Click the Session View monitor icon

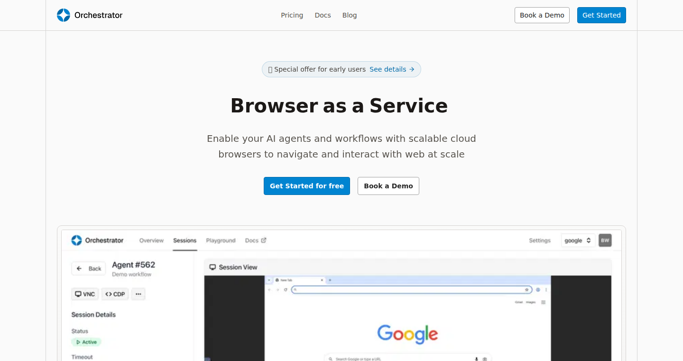pos(212,267)
